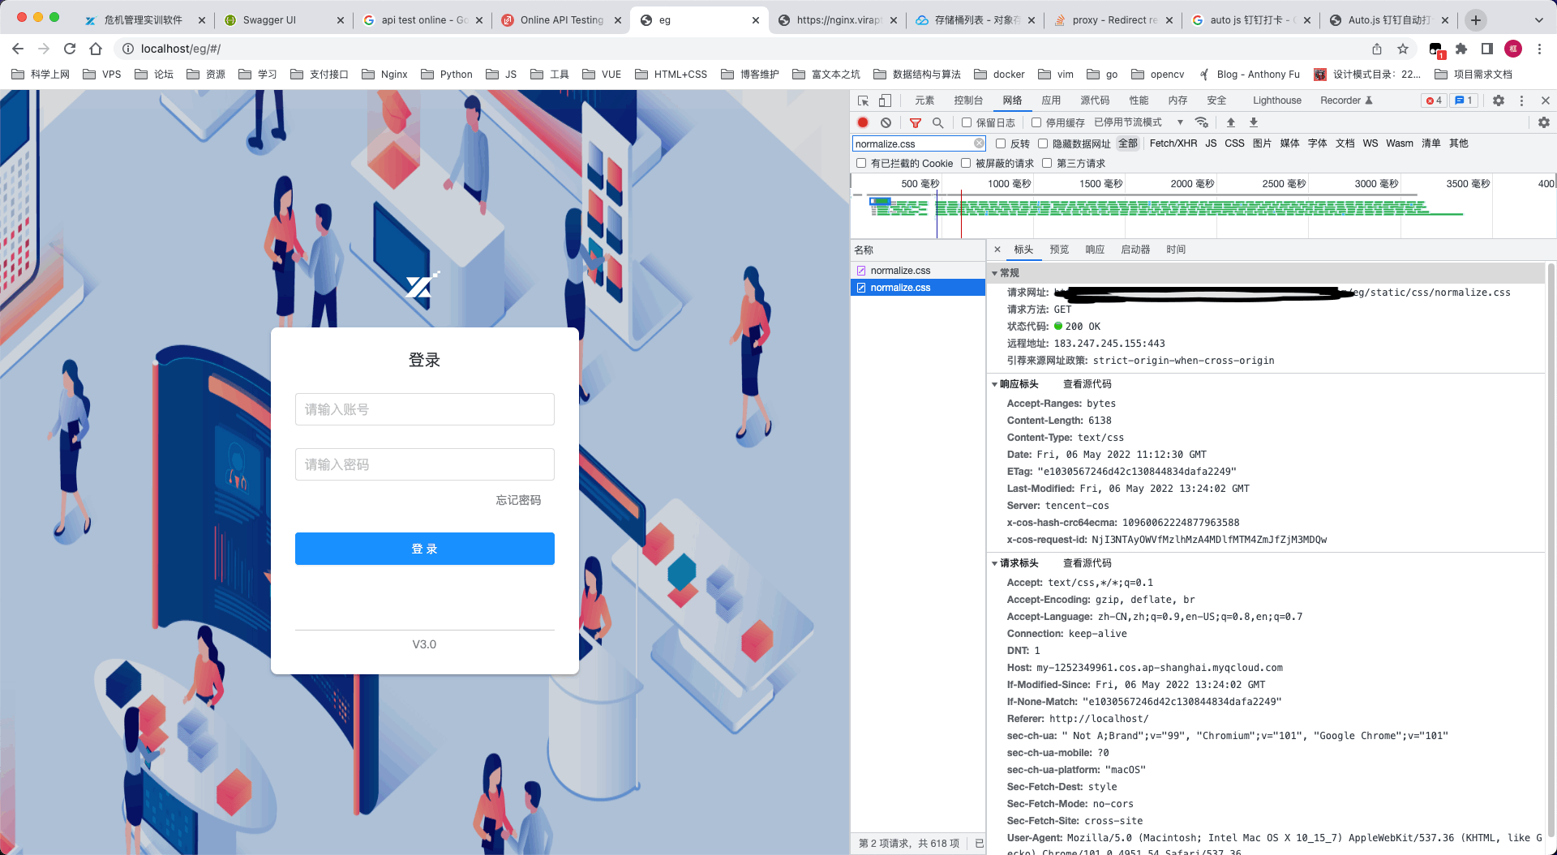Close the request details pane
Viewport: 1557px width, 855px height.
click(x=997, y=250)
